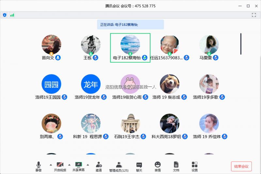
Task: Click muted mic icon for 洛师 19 乔佳炜
Action: (x=224, y=136)
